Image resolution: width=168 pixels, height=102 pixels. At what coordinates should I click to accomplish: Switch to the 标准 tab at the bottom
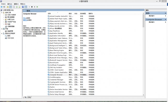click(x=29, y=97)
